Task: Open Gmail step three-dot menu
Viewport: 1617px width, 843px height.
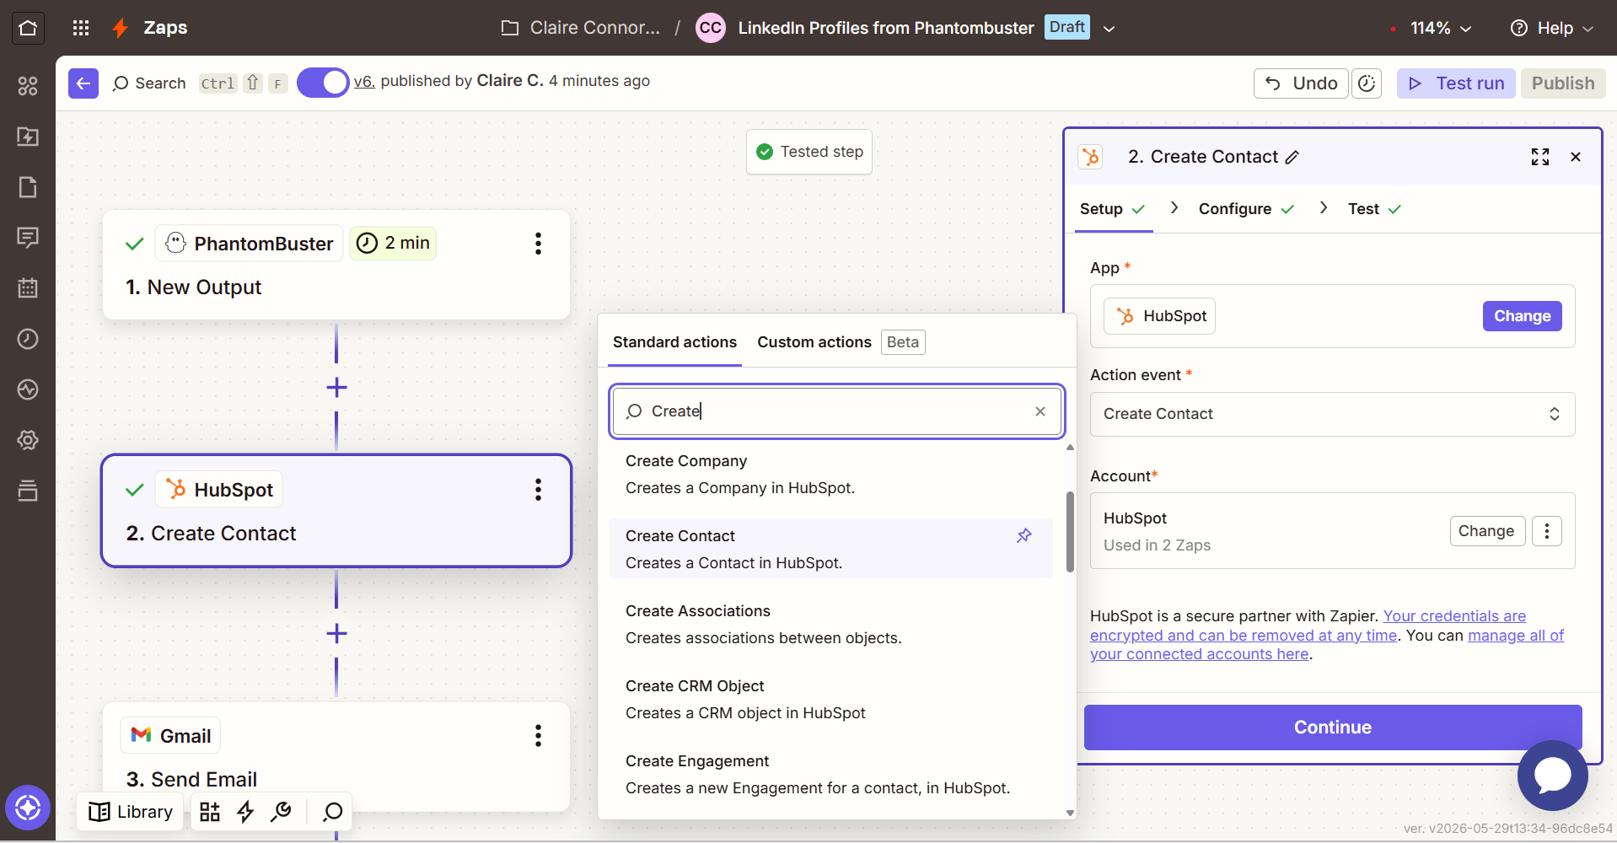Action: [538, 736]
